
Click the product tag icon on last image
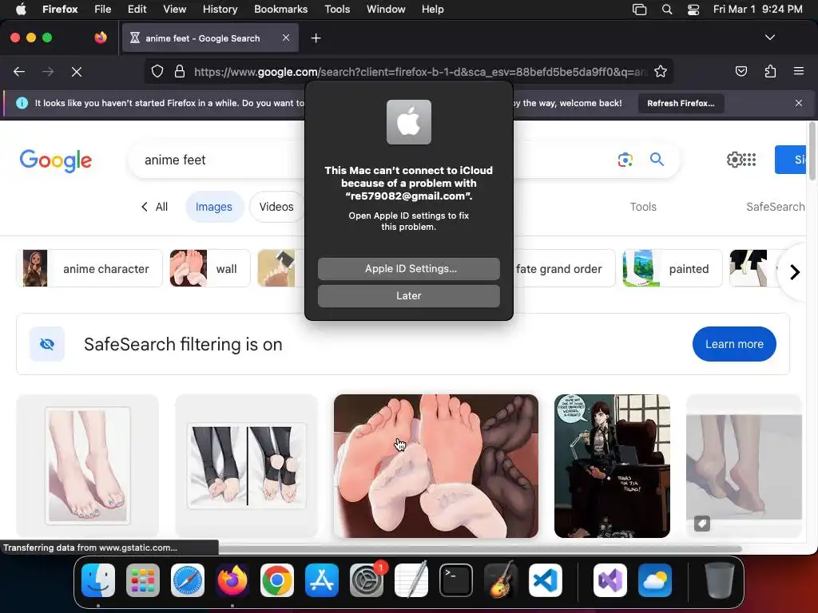(702, 524)
